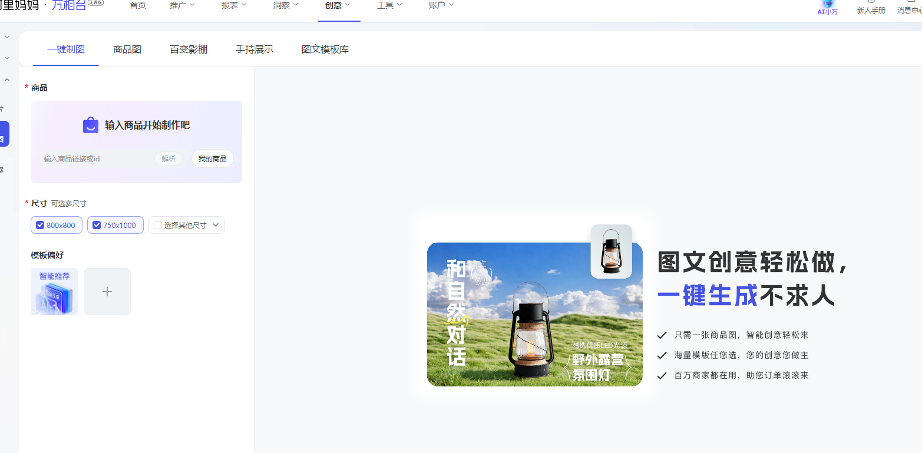Tick the 选择其他尺寸 checkbox
This screenshot has width=922, height=453.
158,225
